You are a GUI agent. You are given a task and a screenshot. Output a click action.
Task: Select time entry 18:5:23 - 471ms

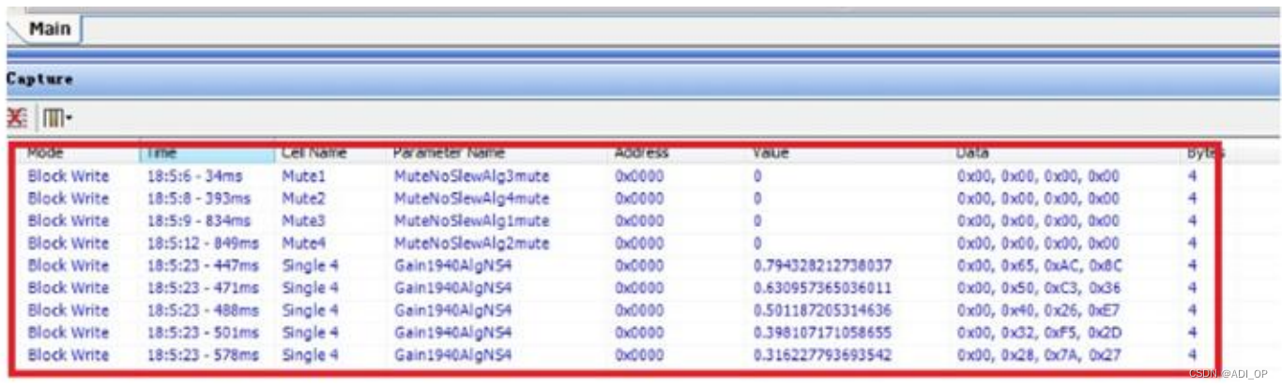(x=203, y=288)
